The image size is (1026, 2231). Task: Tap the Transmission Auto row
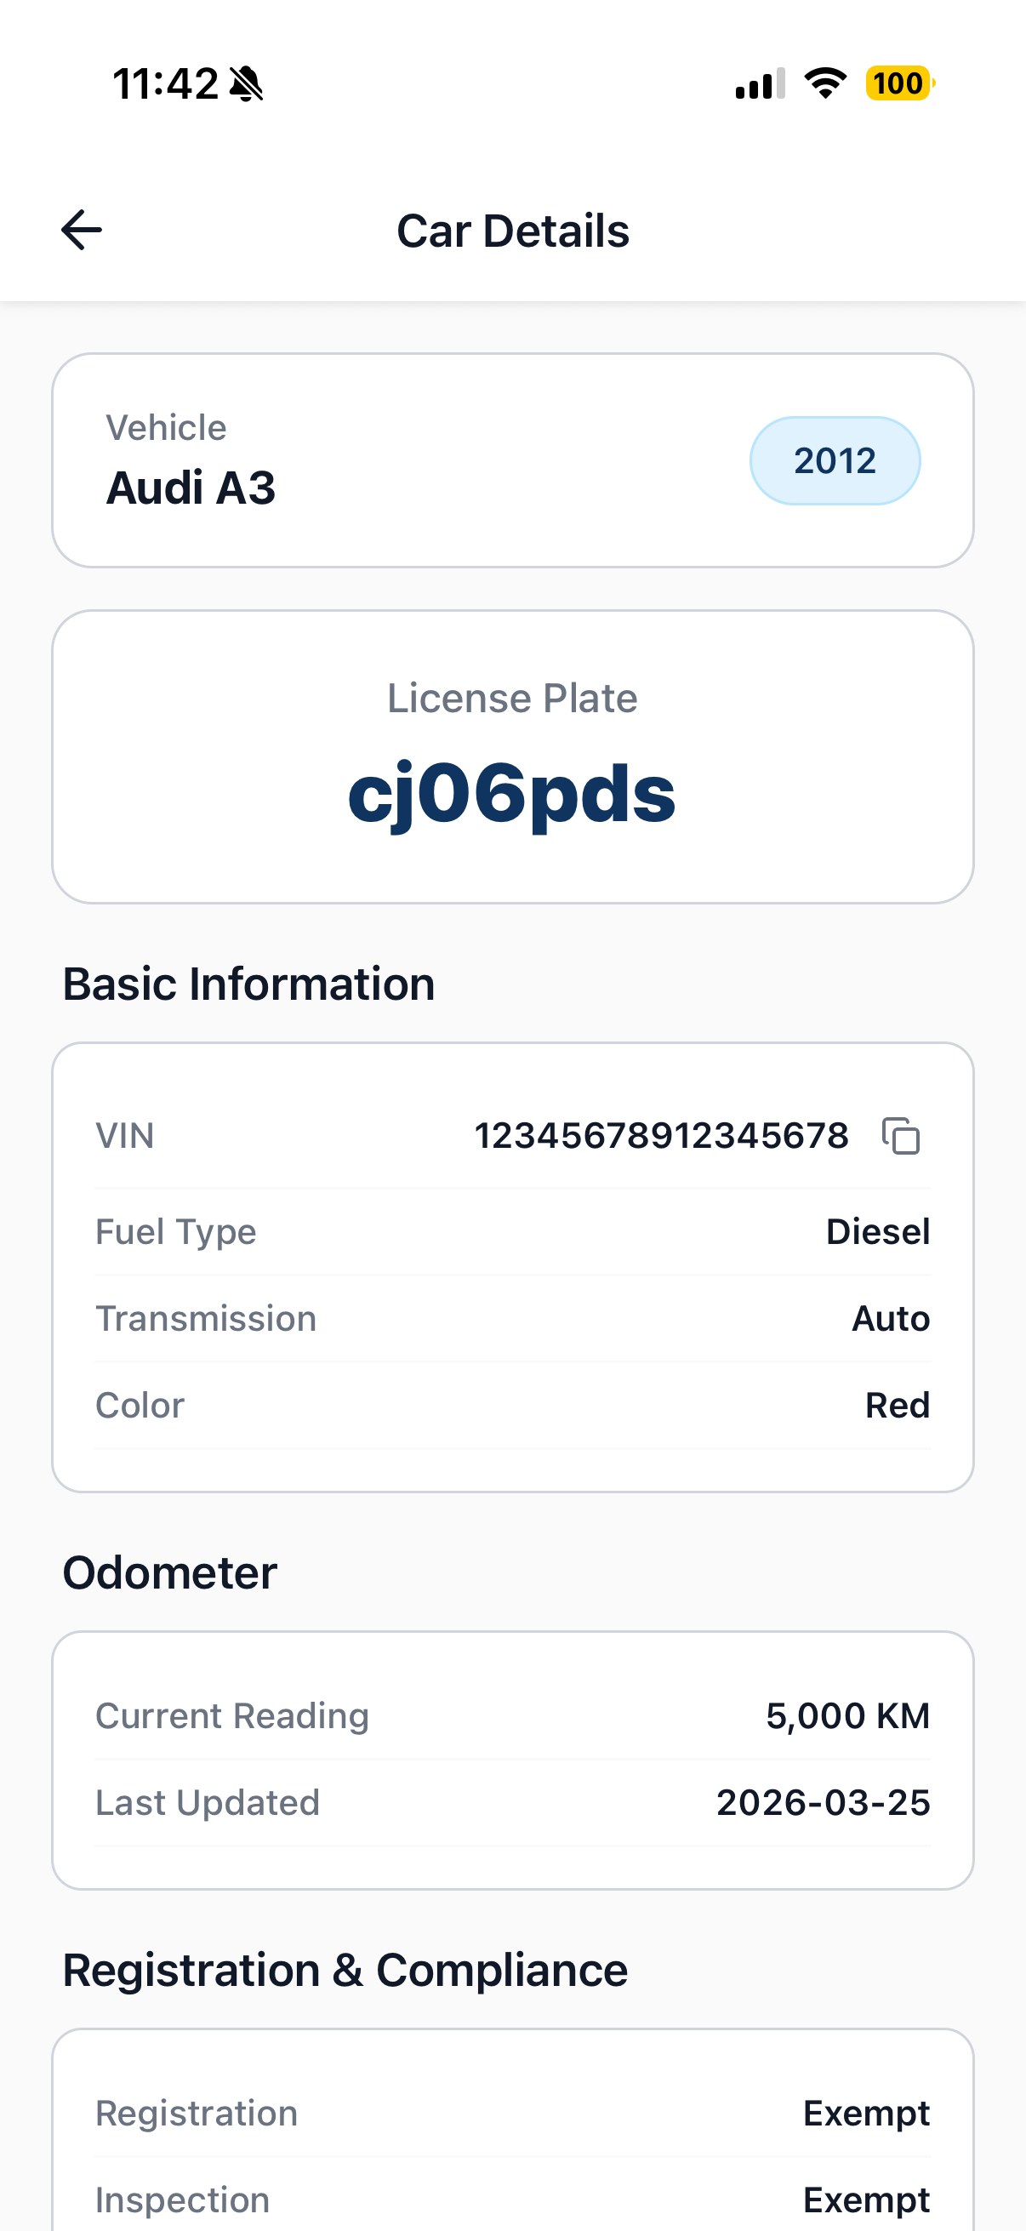pyautogui.click(x=512, y=1318)
